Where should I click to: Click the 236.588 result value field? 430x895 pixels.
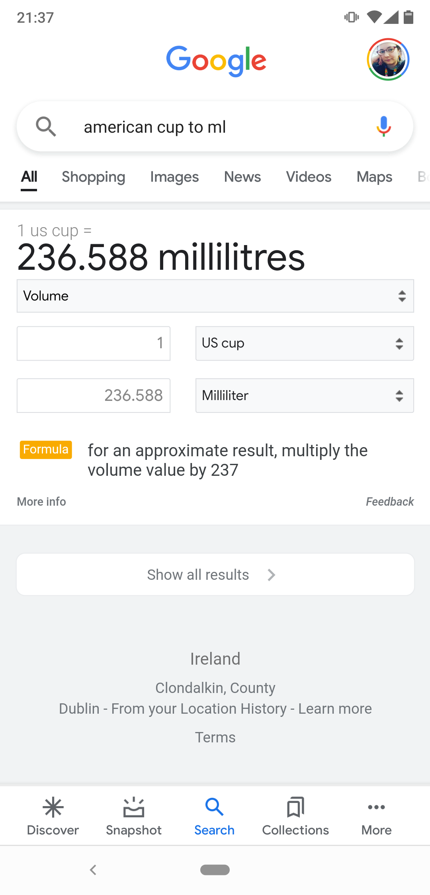[94, 396]
